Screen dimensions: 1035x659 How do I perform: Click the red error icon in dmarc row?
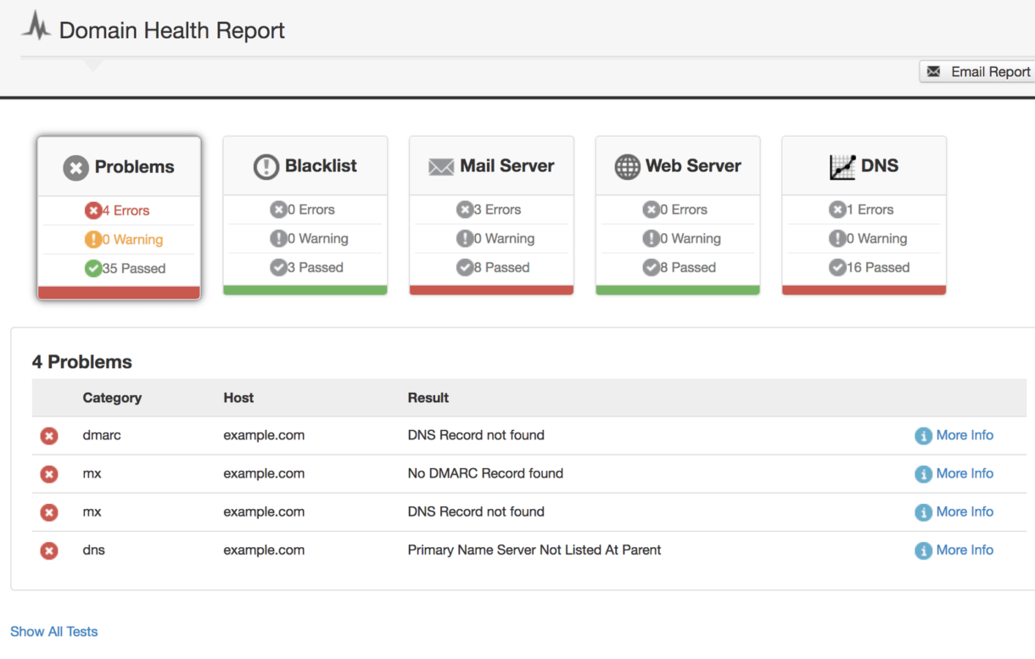49,436
